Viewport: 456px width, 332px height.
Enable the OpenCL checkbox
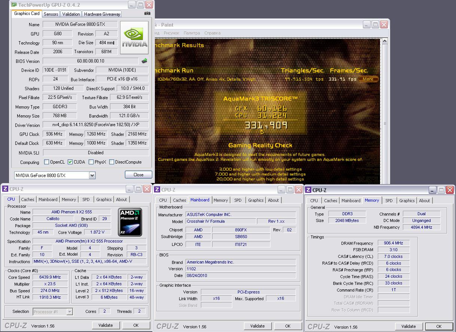click(x=46, y=162)
